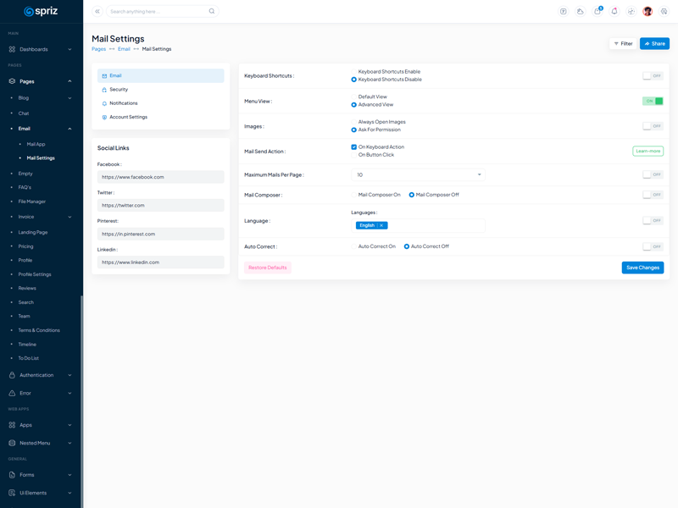Screen dimensions: 678x508
Task: Open the settings gear icon in header
Action: [664, 12]
